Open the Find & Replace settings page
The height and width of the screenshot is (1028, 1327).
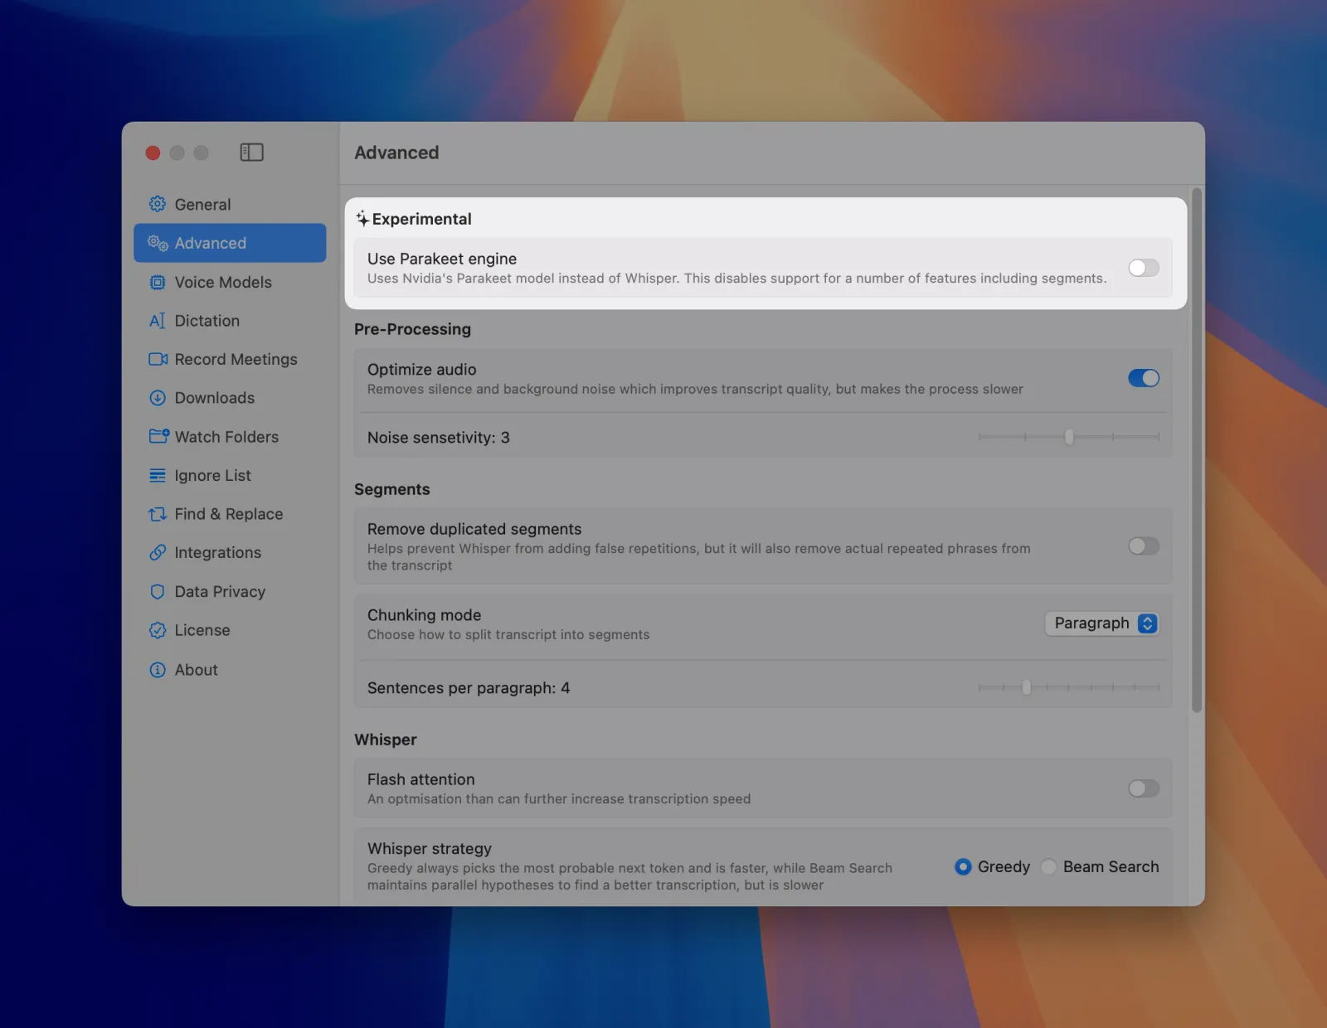[x=230, y=514]
